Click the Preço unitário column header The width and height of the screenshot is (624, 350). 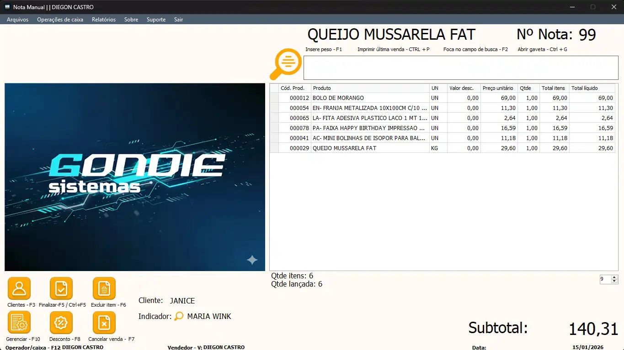(498, 88)
